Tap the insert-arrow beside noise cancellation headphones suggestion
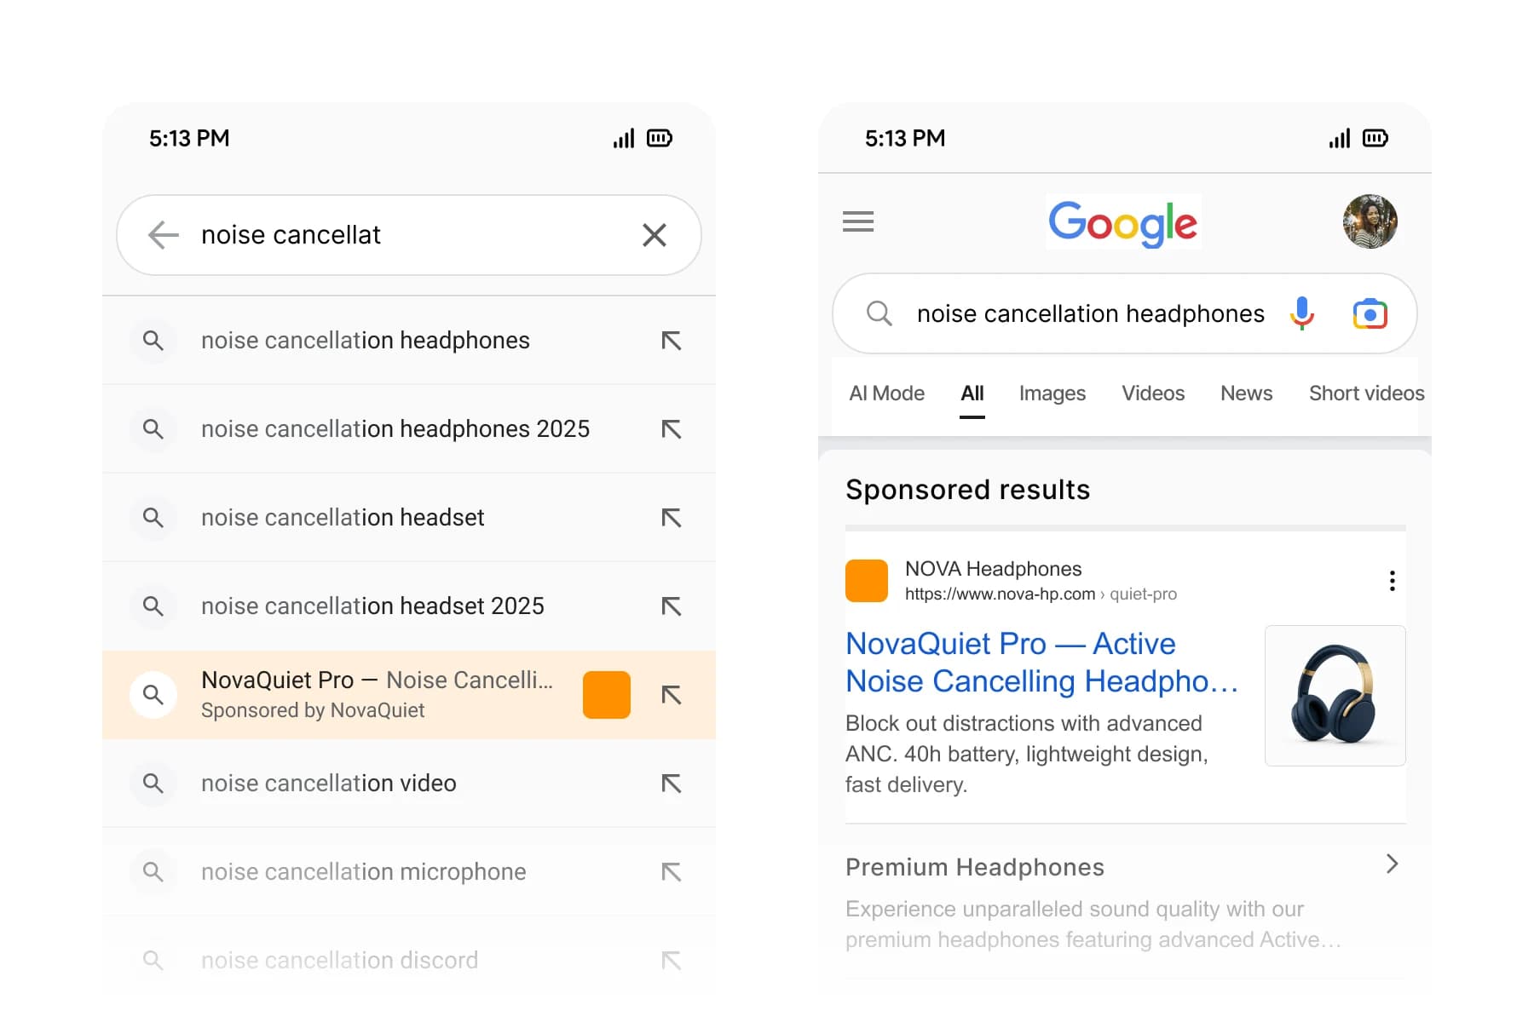1534x1022 pixels. pos(672,340)
